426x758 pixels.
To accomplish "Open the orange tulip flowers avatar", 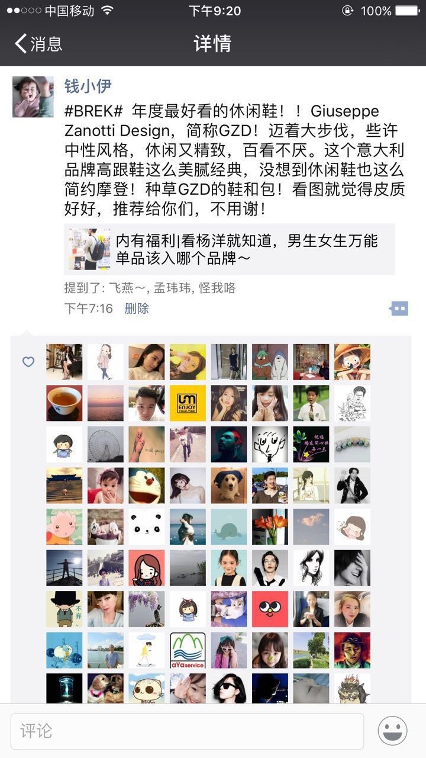I will (270, 527).
